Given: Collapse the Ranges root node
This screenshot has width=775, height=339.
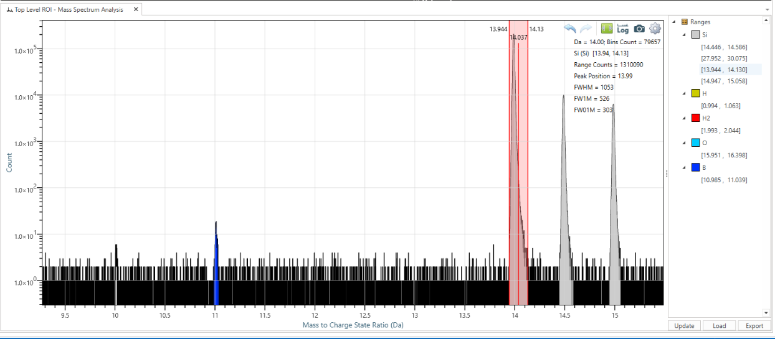Looking at the screenshot, I should pyautogui.click(x=675, y=22).
